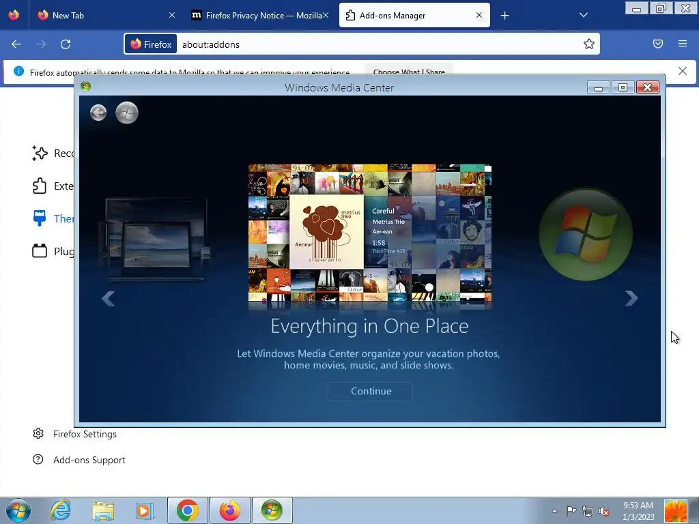Screen dimensions: 699x524
Task: Click the info icon in notification bar
Action: (x=18, y=71)
